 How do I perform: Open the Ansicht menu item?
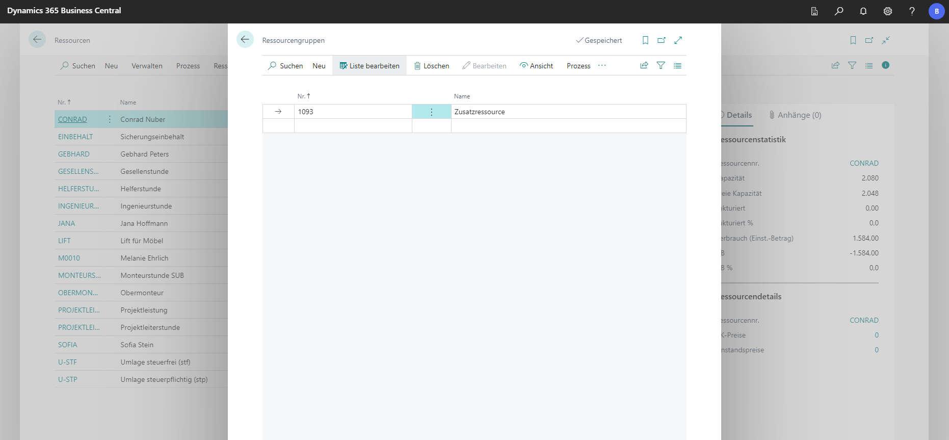[536, 66]
